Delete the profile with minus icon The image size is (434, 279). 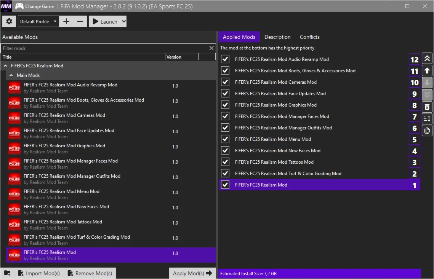pos(80,22)
